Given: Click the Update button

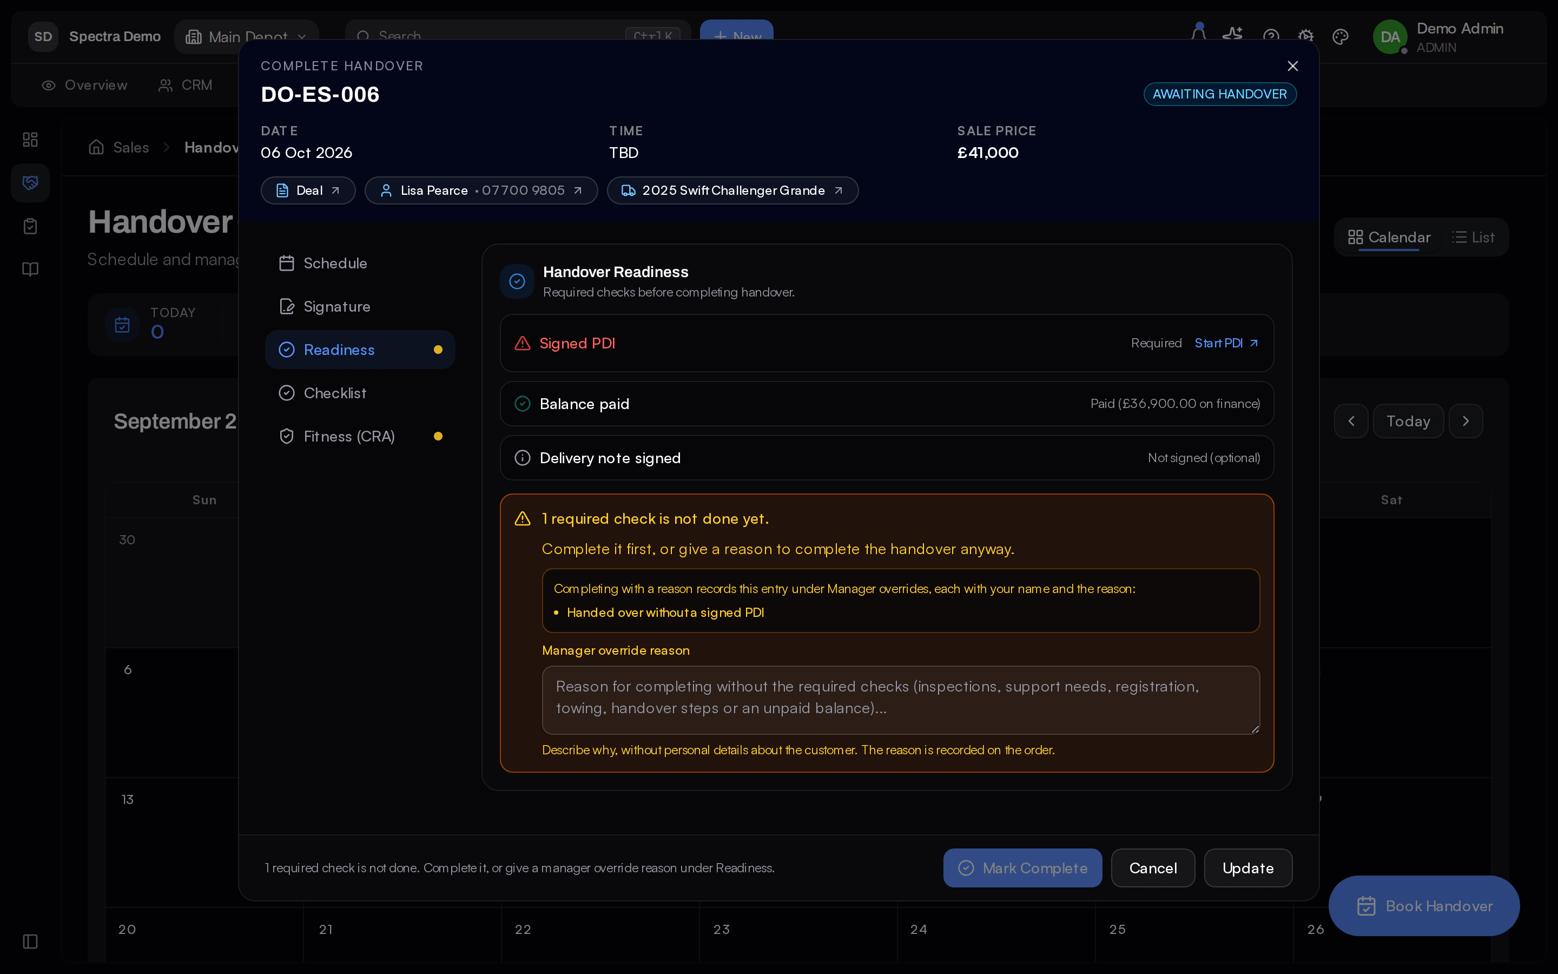Looking at the screenshot, I should pos(1247,868).
